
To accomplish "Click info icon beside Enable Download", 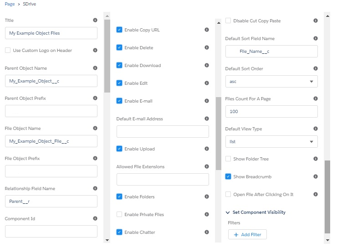I will [x=207, y=65].
